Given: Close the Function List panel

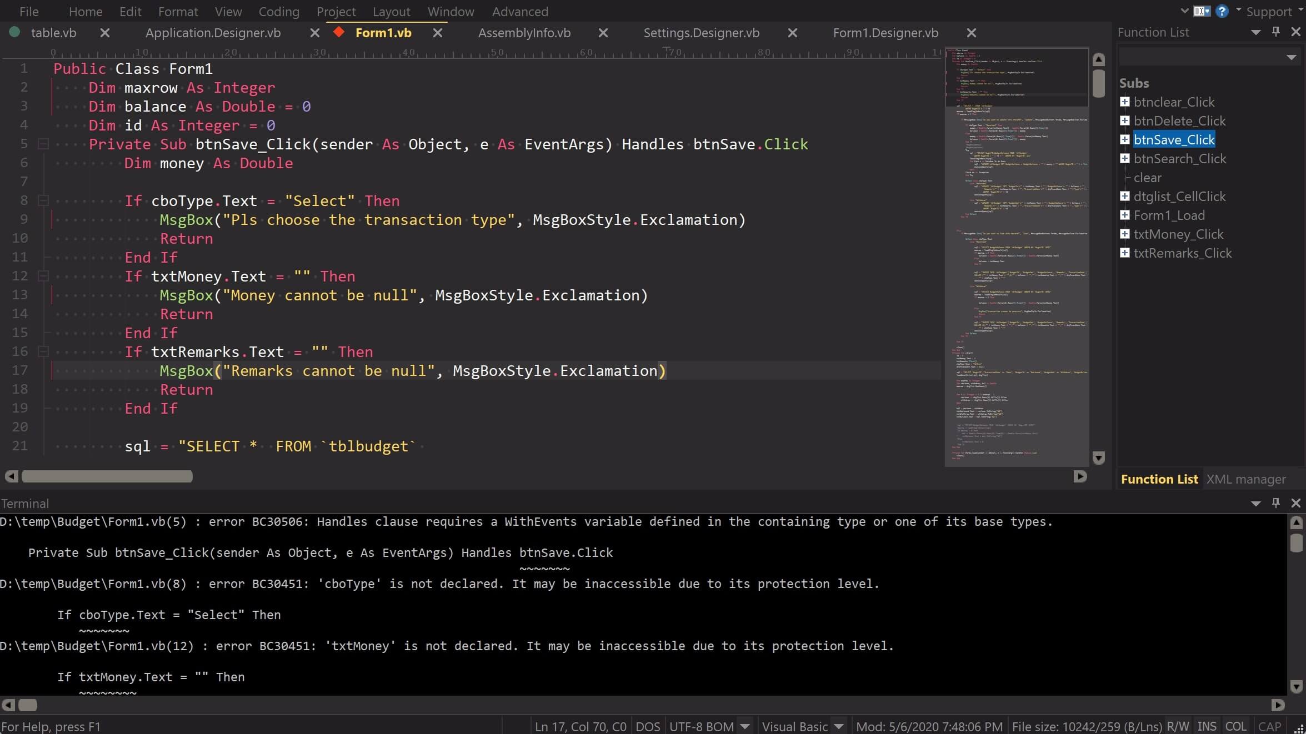Looking at the screenshot, I should click(x=1296, y=32).
